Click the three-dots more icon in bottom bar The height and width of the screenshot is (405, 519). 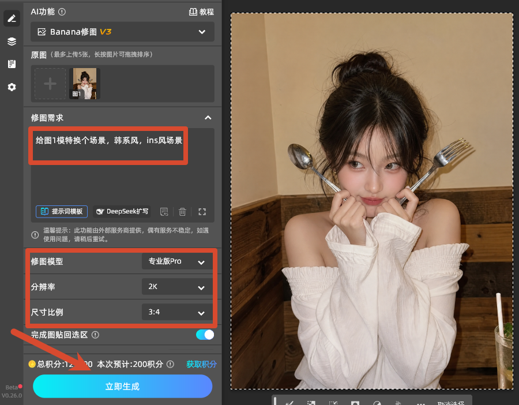pyautogui.click(x=421, y=403)
